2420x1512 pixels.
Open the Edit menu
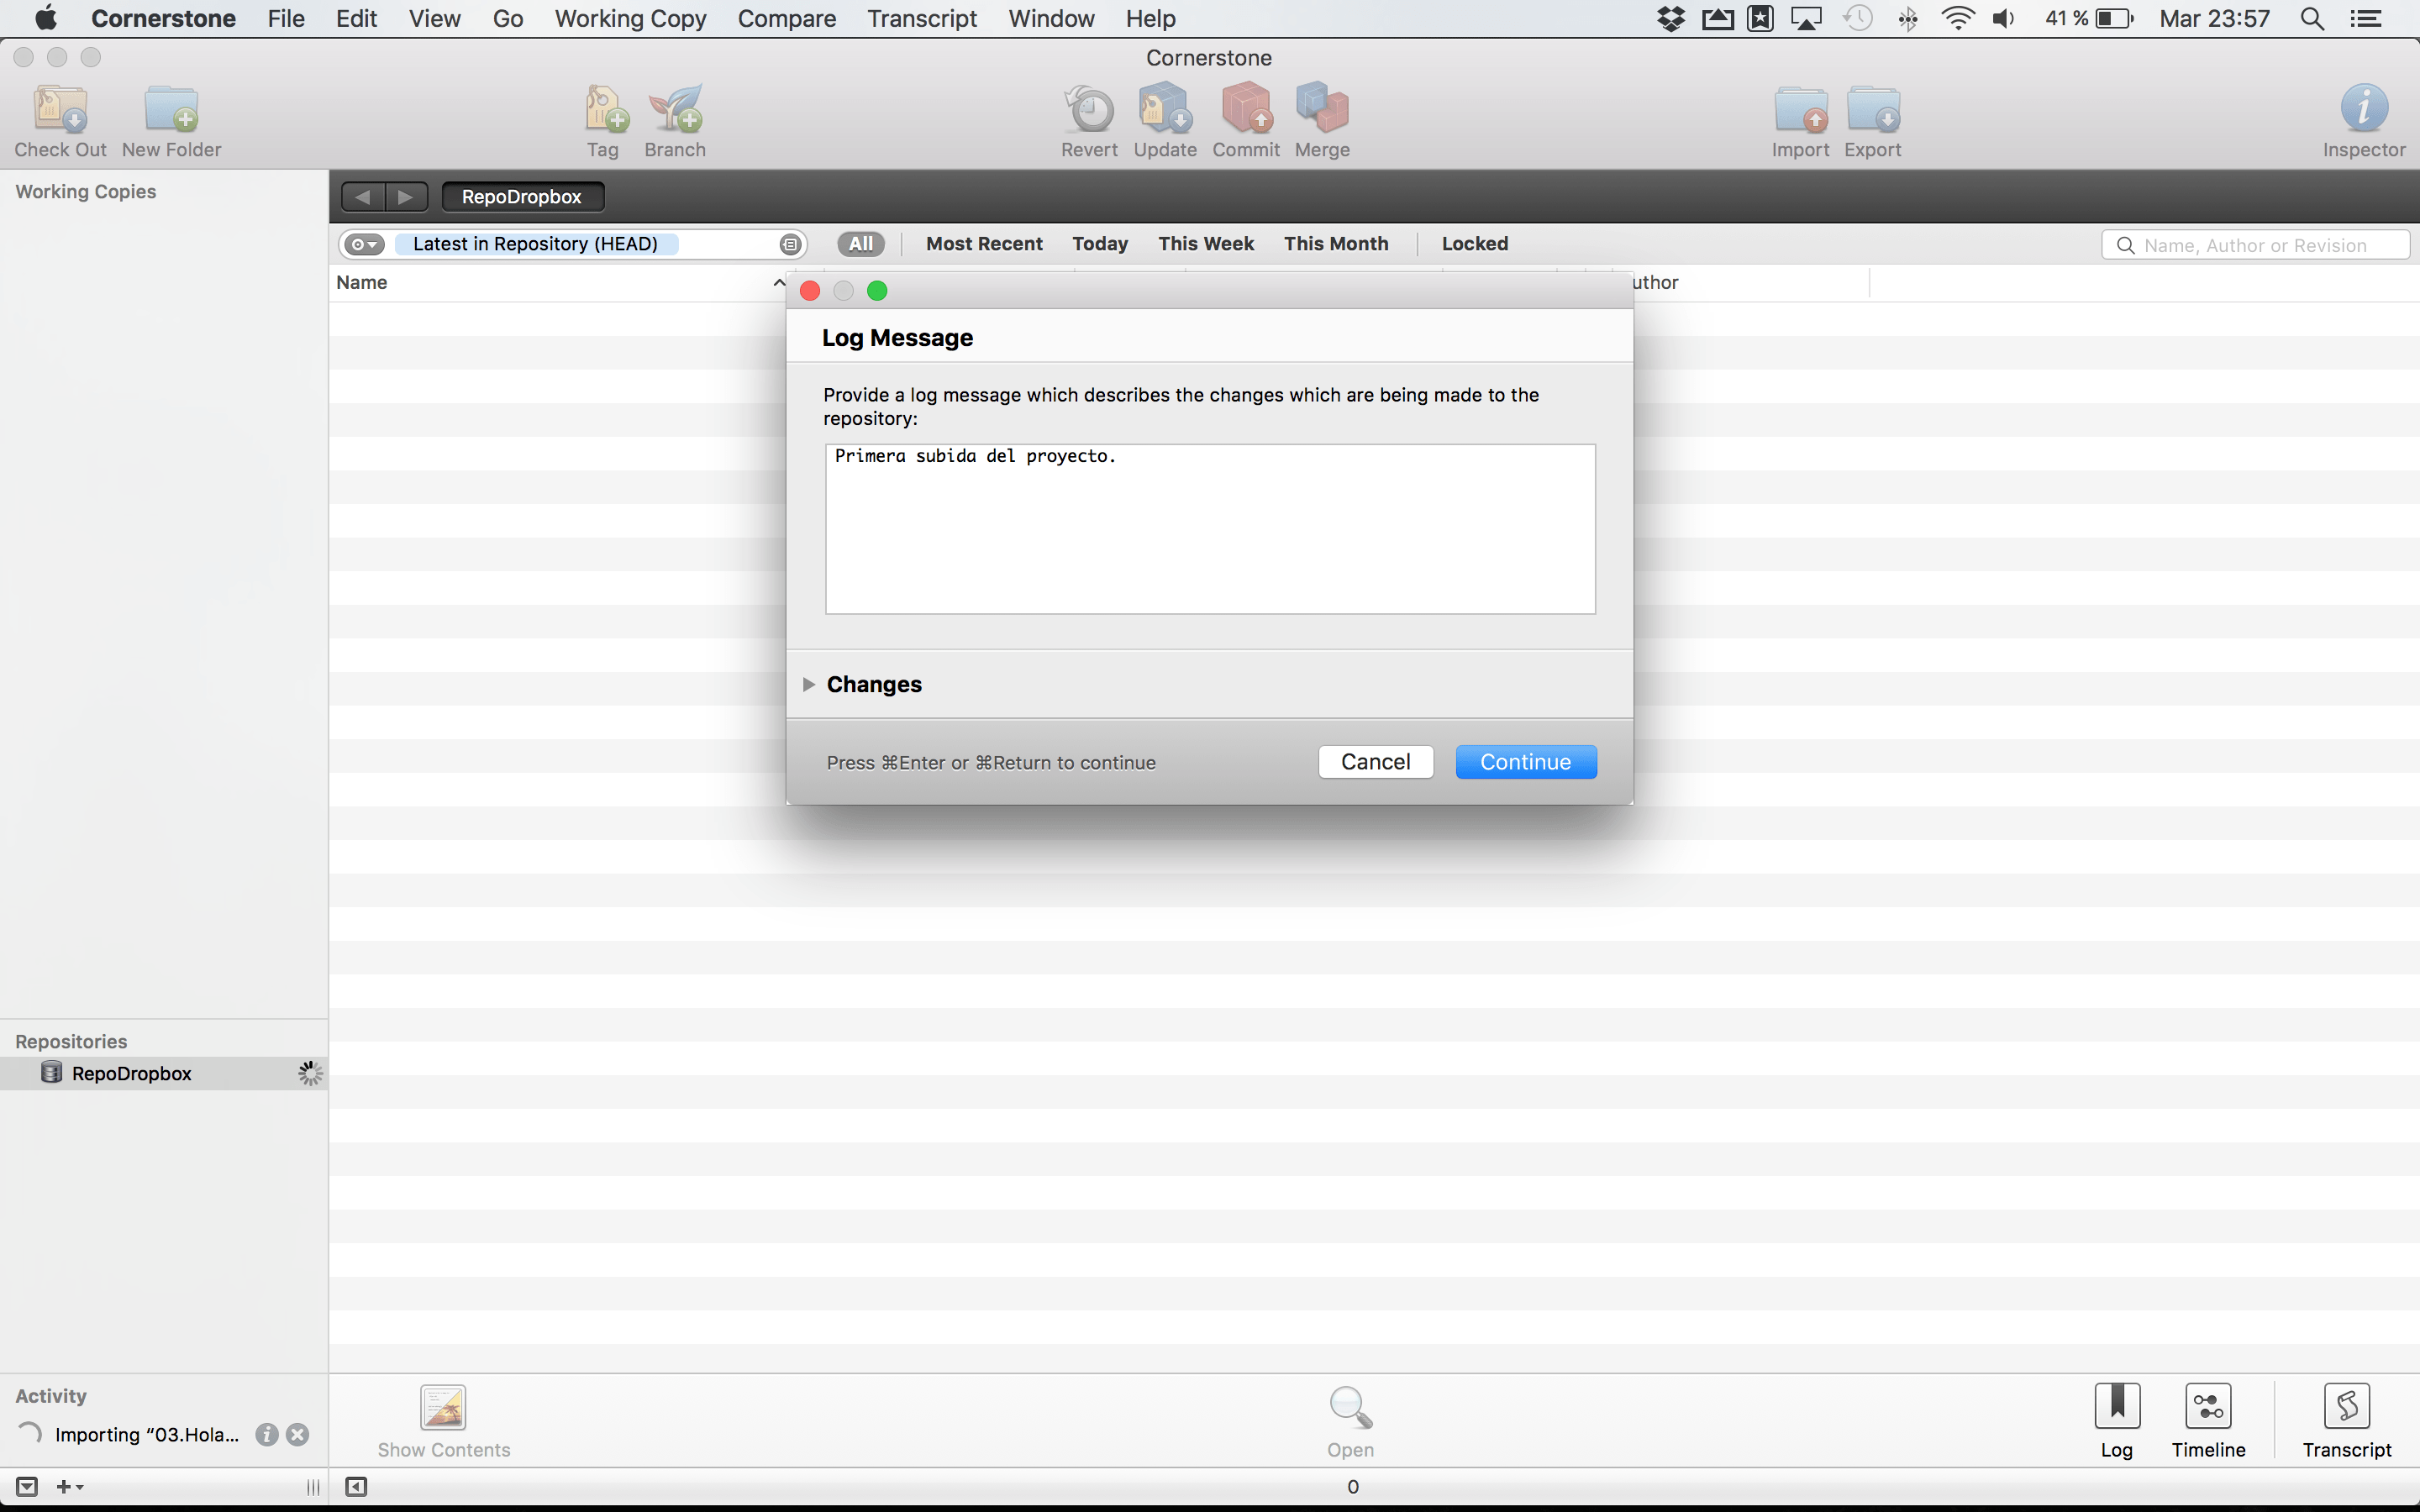click(356, 19)
